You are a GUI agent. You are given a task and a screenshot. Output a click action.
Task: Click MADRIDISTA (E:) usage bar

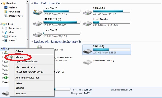[x=62, y=22]
